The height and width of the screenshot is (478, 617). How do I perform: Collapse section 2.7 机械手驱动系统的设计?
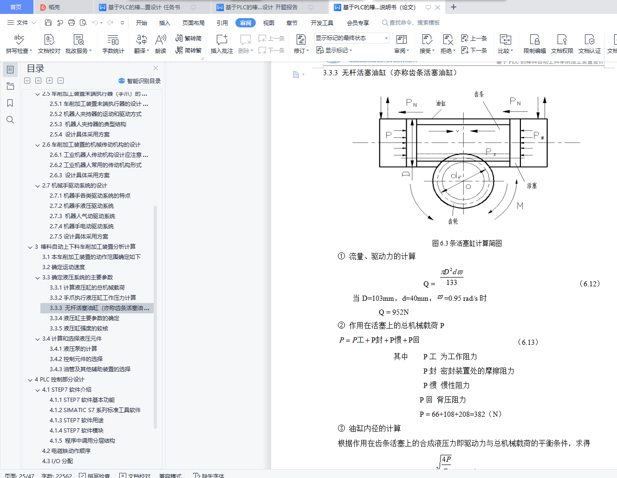pyautogui.click(x=38, y=186)
